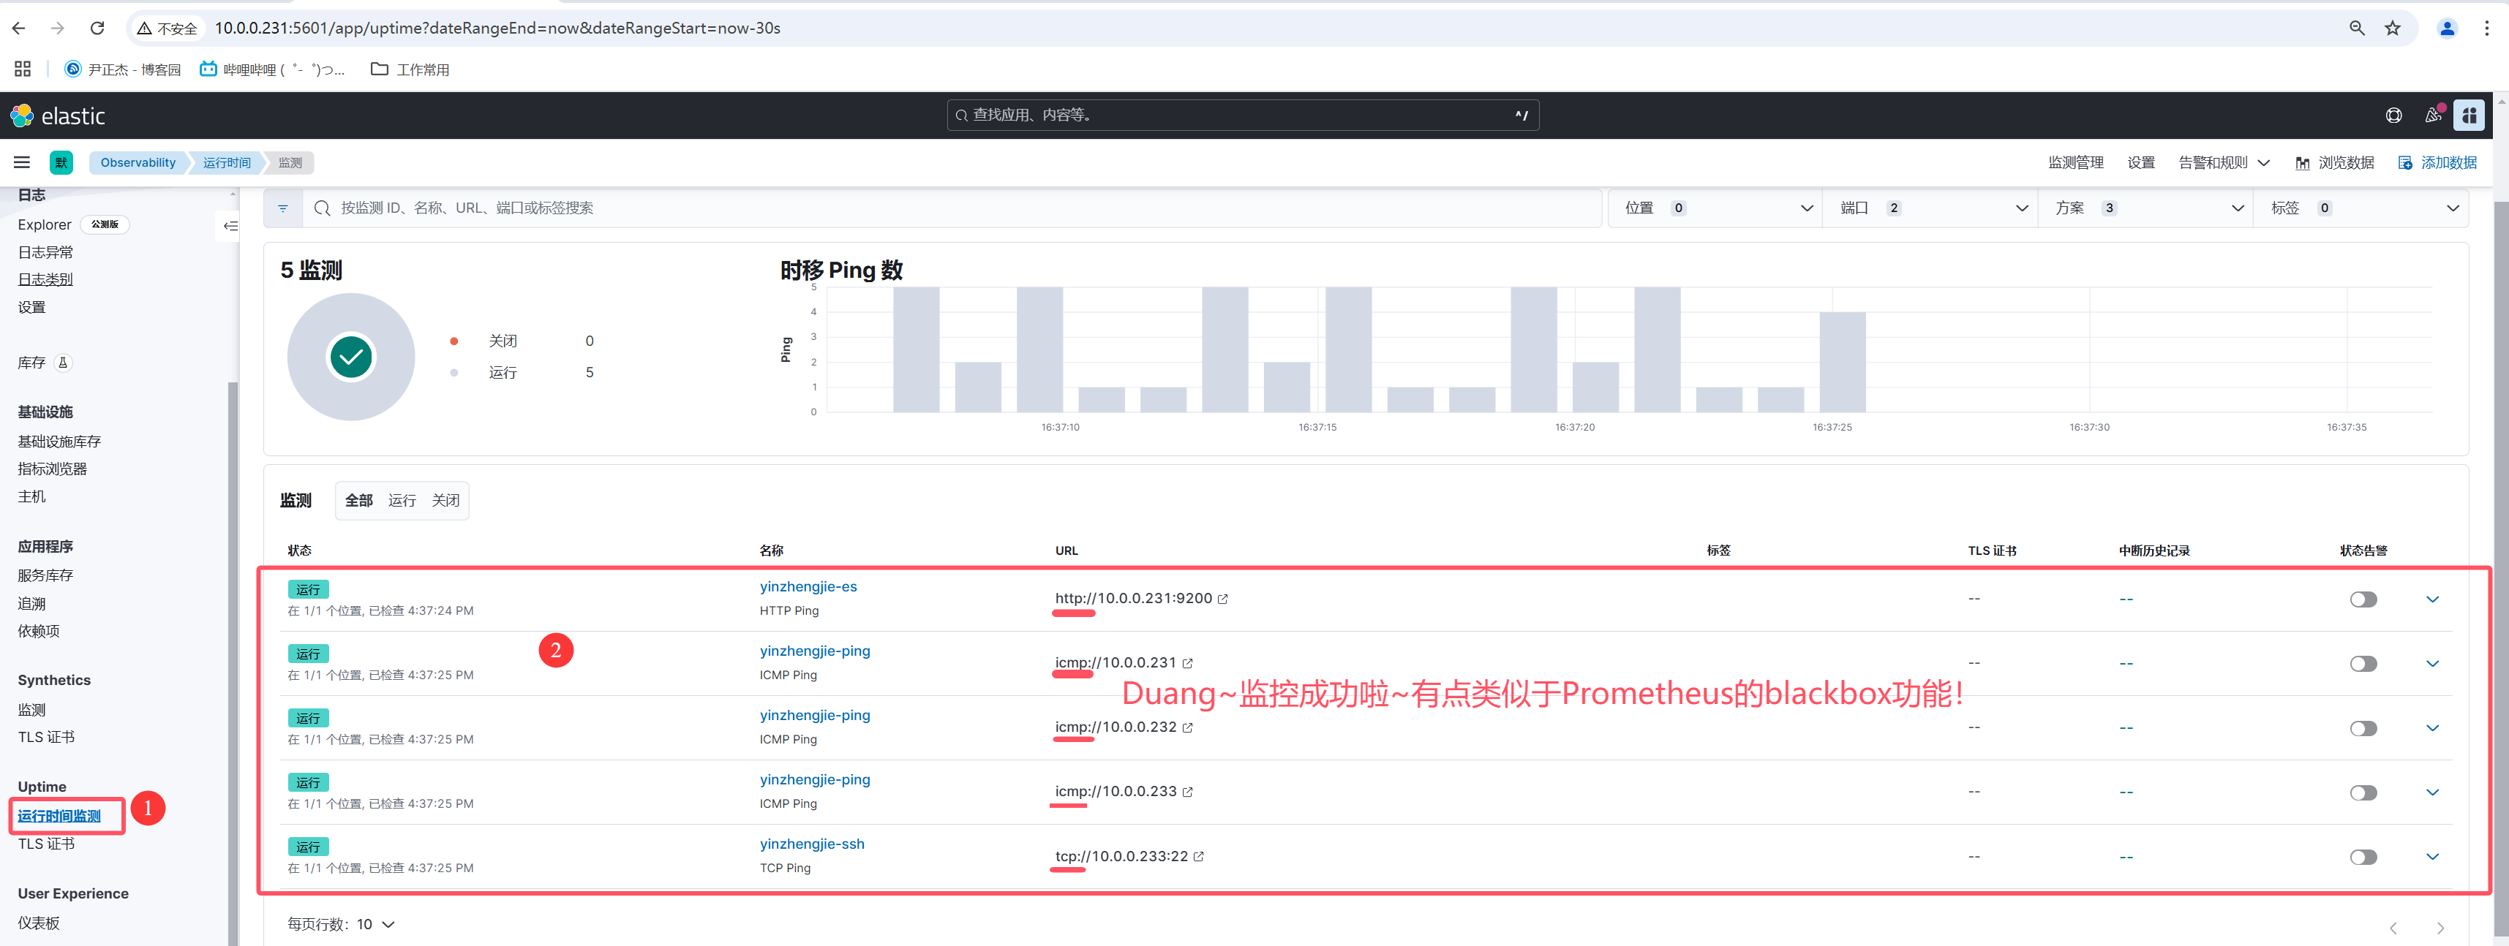This screenshot has width=2509, height=946.
Task: Open the external link icon for icmp://10.0.0.233
Action: (1187, 792)
